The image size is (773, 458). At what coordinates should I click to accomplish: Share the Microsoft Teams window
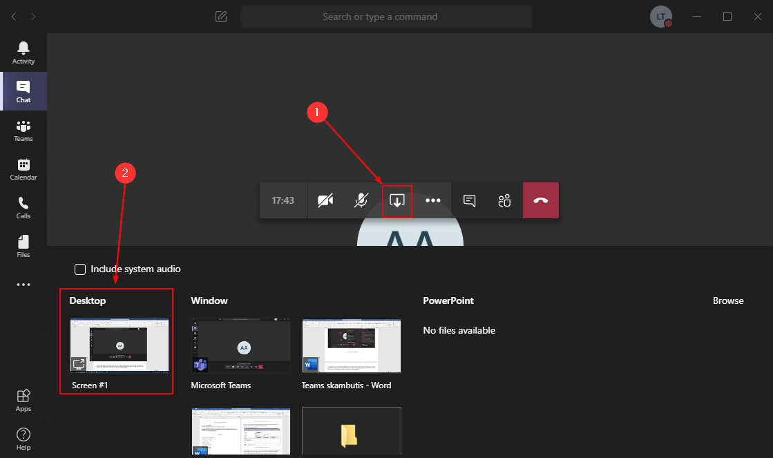(x=241, y=345)
